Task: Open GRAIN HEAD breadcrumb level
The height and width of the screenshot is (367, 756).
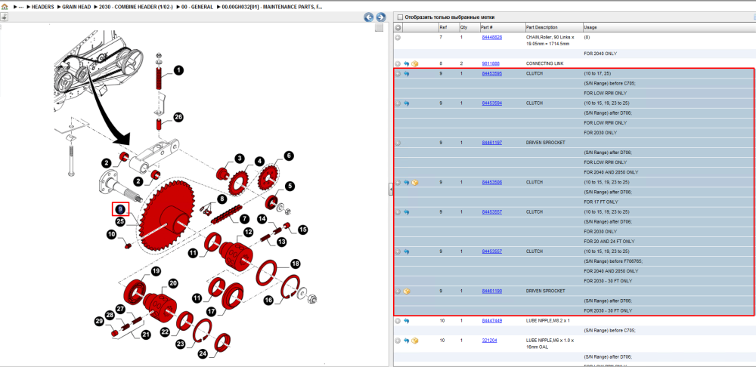Action: [x=76, y=8]
